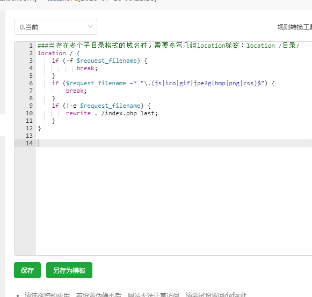Click the "break;" statement on line 7
This screenshot has height=297, width=312.
76,91
